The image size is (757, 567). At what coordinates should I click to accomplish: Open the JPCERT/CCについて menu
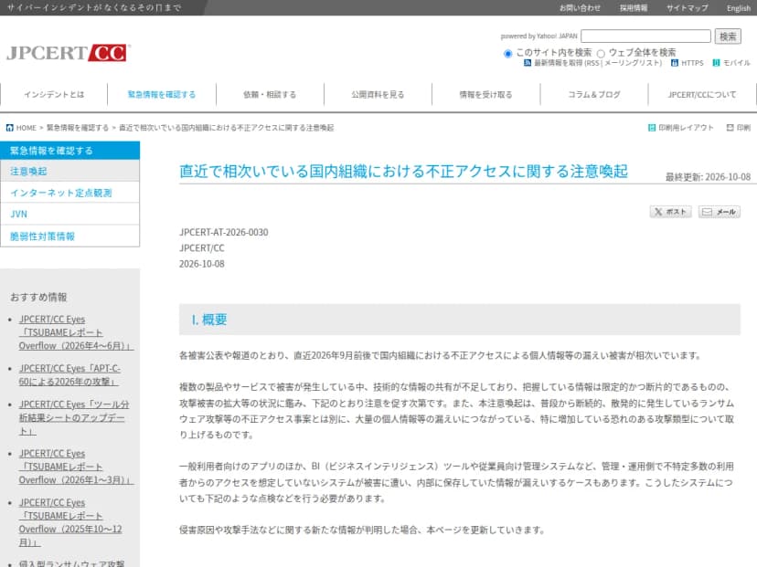pos(702,95)
